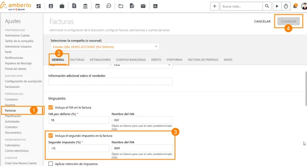Image resolution: width=307 pixels, height=166 pixels.
Task: Open the user profile avatar
Action: pyautogui.click(x=304, y=6)
